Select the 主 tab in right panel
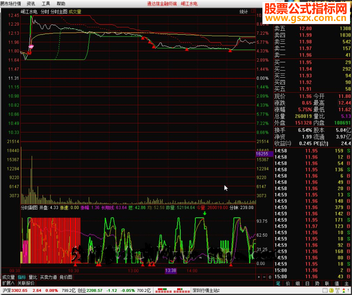352x295 pixels. click(346, 284)
